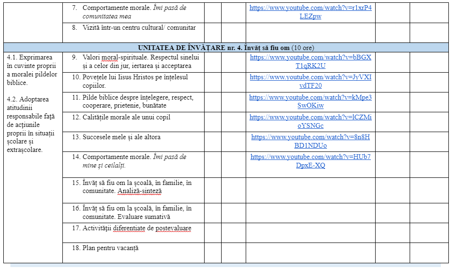Open the link next to Calitățile morale ale unui copil
This screenshot has height=268, width=455.
click(x=310, y=117)
